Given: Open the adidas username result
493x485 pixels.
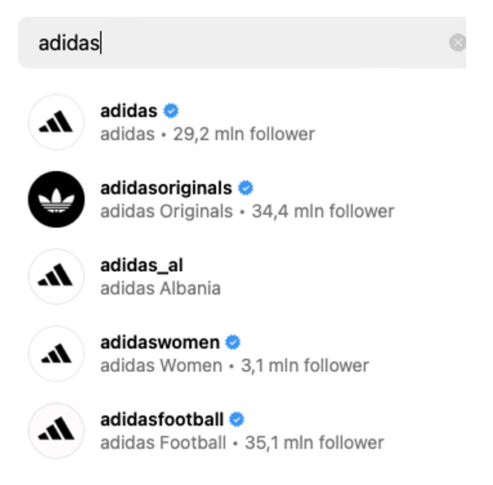Looking at the screenshot, I should tap(129, 111).
